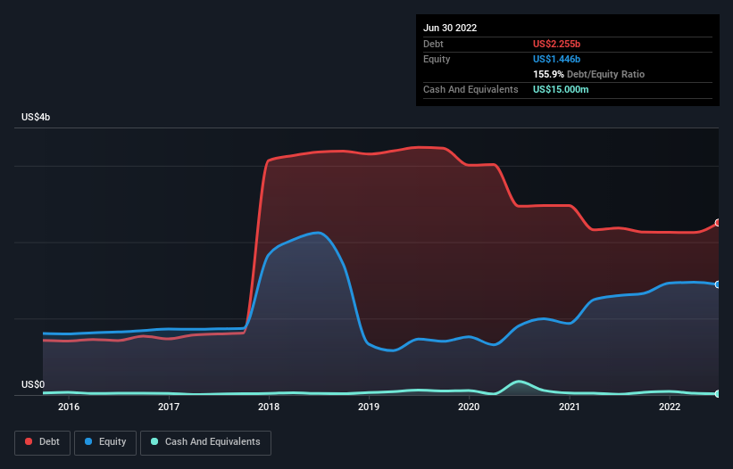
Task: Select the red Debt endpoint marker
Action: pos(718,223)
